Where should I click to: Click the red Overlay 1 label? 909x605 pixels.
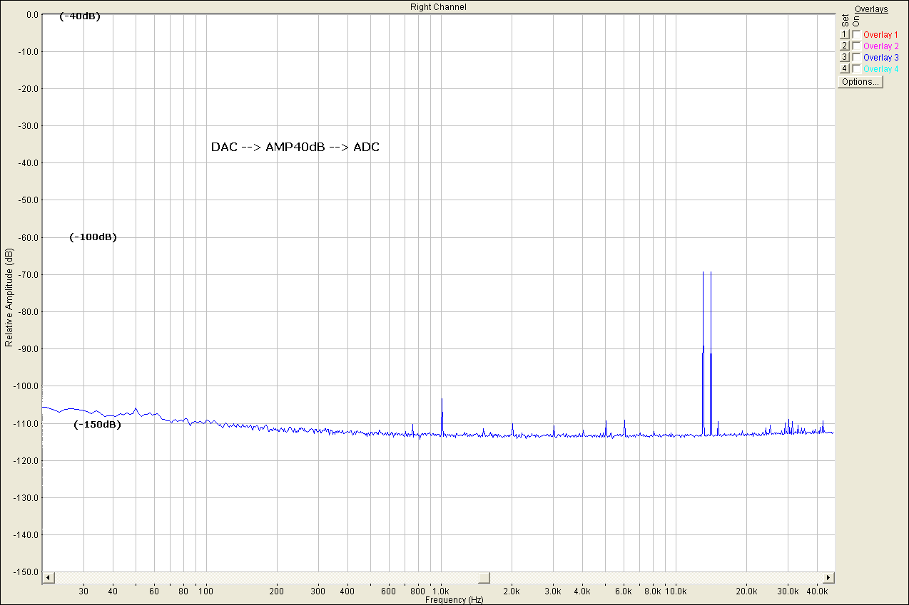coord(880,34)
